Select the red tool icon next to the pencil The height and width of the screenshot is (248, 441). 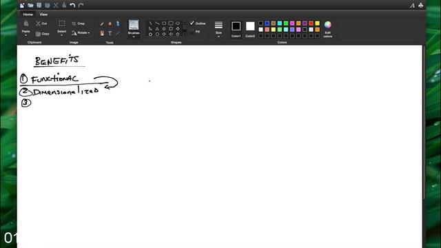(110, 24)
